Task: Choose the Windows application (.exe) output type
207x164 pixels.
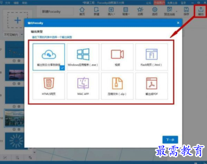Action: coord(83,57)
